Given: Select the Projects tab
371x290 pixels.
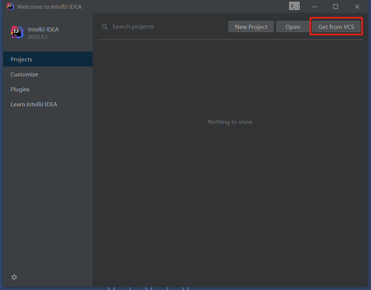Looking at the screenshot, I should click(48, 59).
